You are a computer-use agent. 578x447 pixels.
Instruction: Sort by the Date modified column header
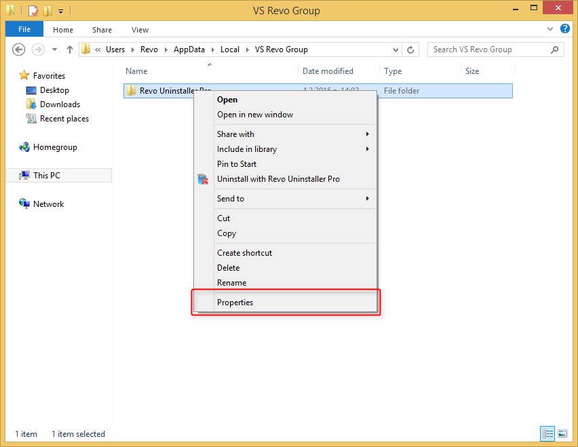tap(328, 71)
